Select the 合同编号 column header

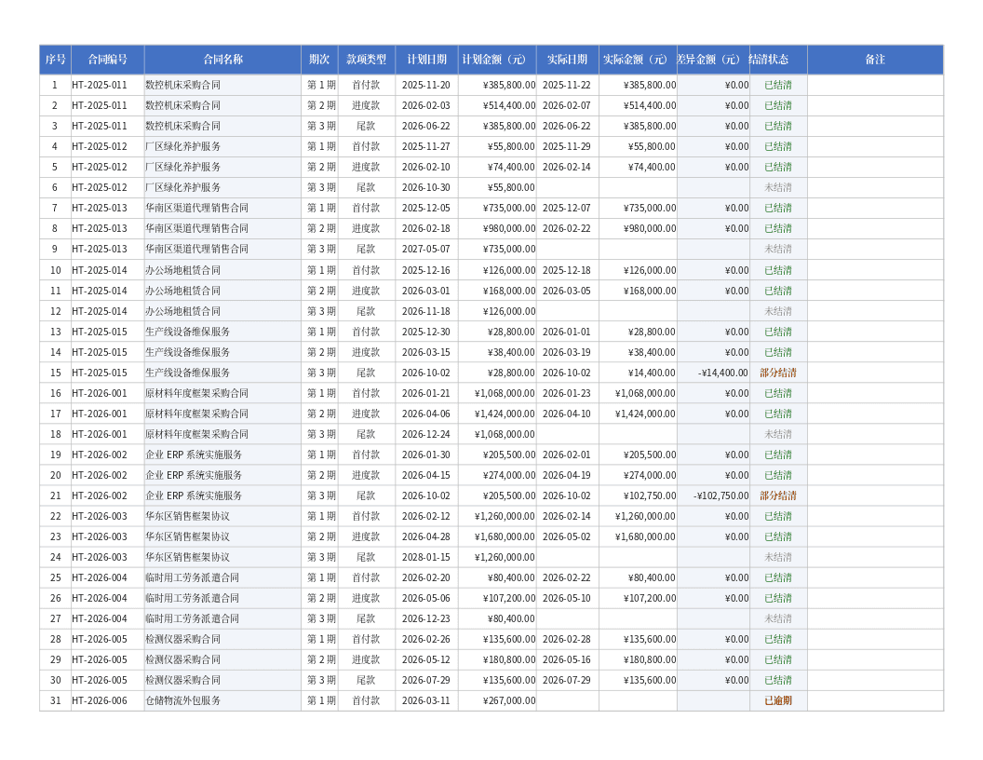pos(107,60)
